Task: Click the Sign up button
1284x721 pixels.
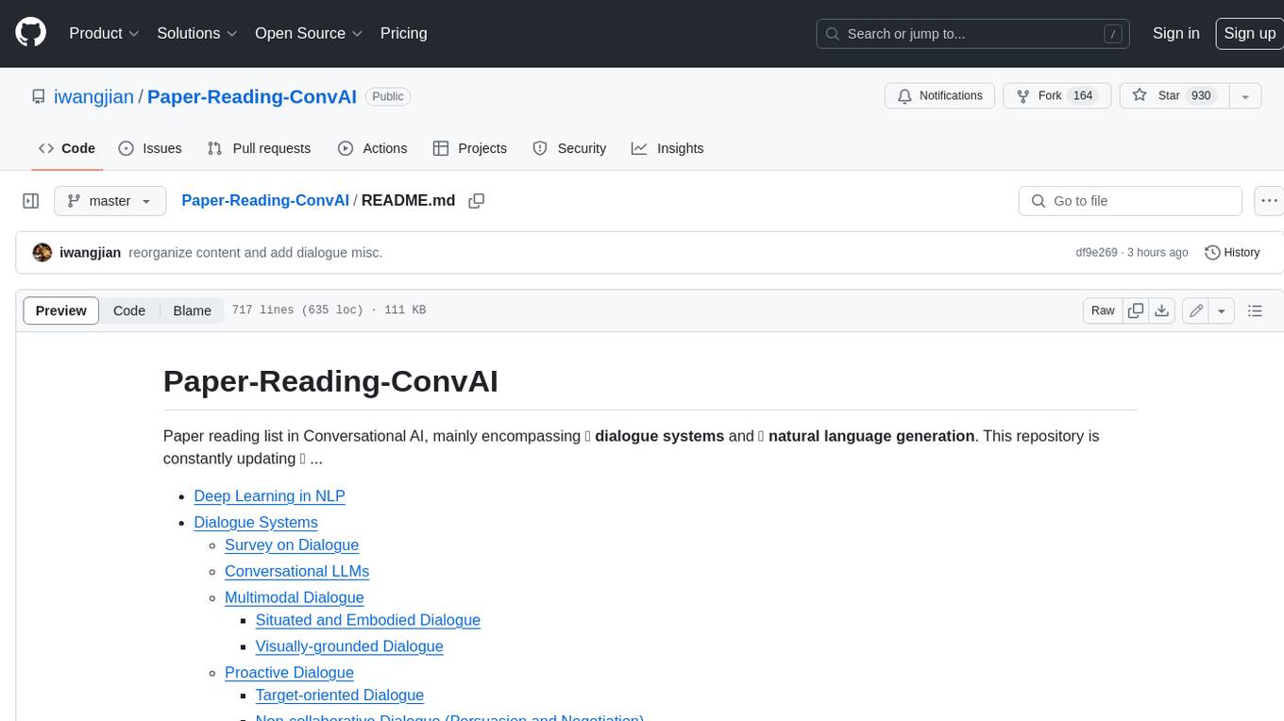Action: (1249, 33)
